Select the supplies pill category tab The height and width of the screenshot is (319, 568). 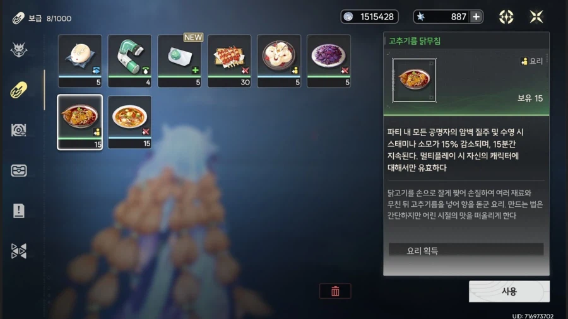(19, 90)
